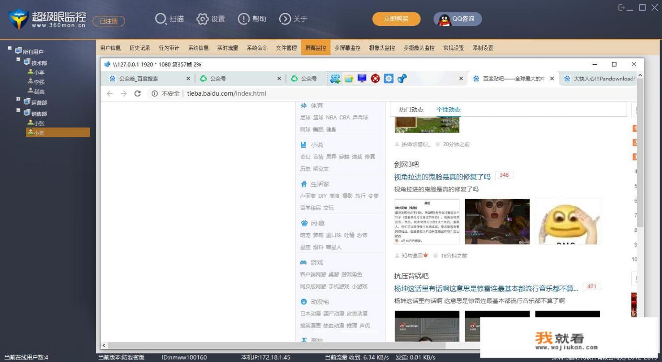Switch to 热门动态 feed tab
The width and height of the screenshot is (662, 362).
[x=411, y=110]
